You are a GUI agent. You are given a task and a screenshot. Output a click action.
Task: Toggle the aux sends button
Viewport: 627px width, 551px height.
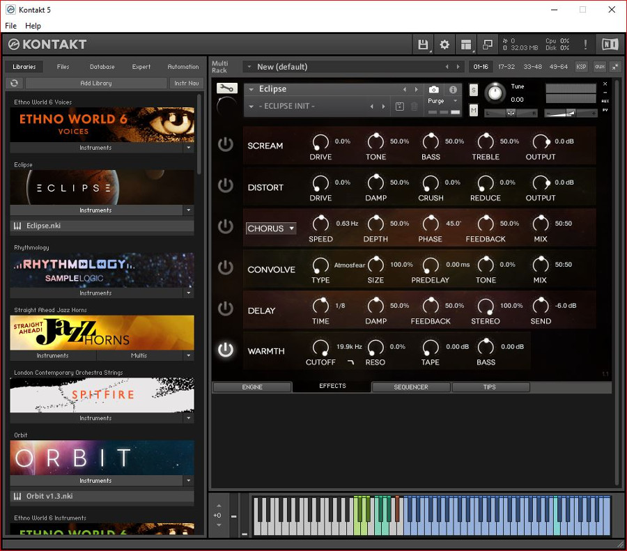[x=599, y=67]
